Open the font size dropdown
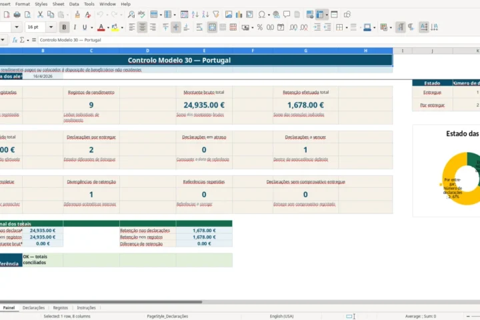The width and height of the screenshot is (480, 320). coord(51,27)
